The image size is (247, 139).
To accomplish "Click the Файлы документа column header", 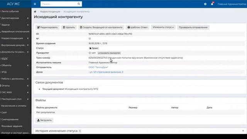I will tap(47, 107).
